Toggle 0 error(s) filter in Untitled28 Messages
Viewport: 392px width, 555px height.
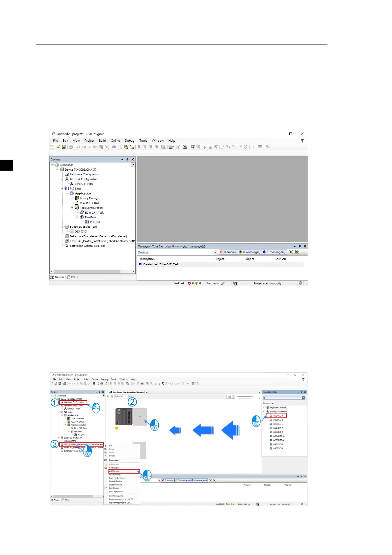[x=168, y=481]
